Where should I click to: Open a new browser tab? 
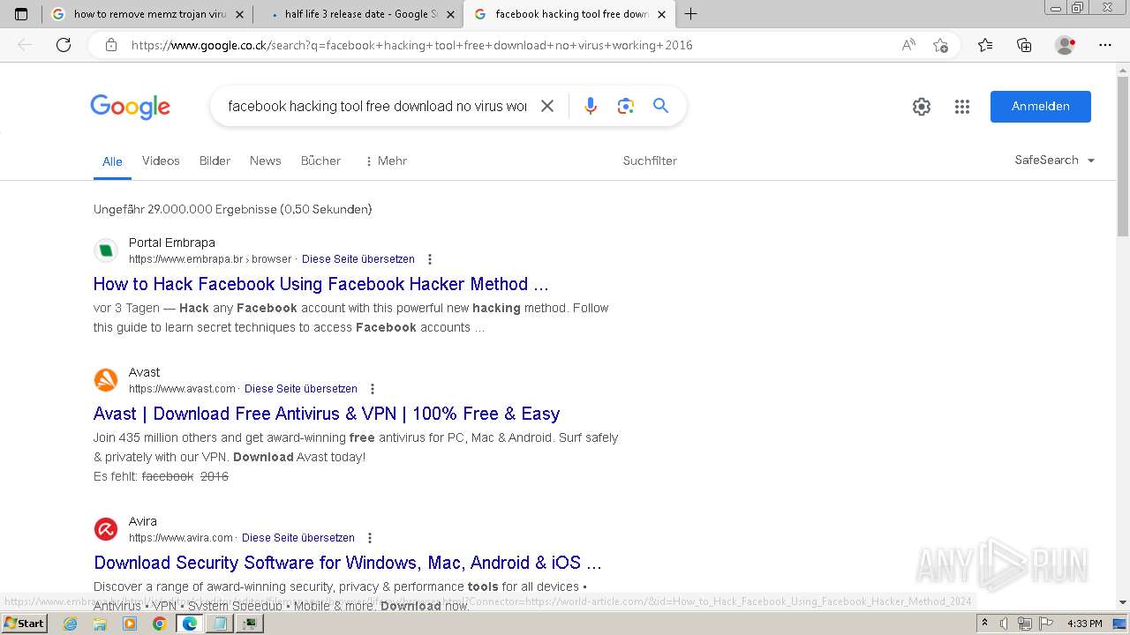[x=690, y=14]
